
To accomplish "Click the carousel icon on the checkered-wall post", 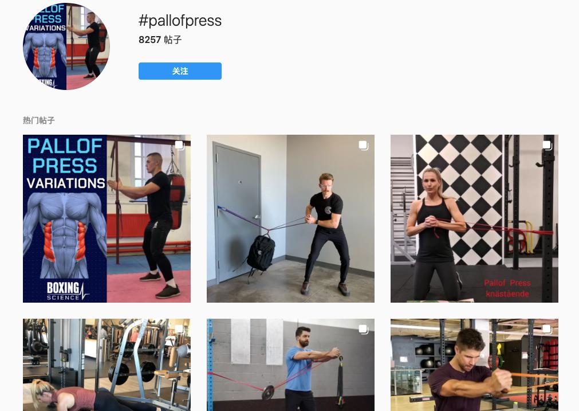I will [x=548, y=145].
